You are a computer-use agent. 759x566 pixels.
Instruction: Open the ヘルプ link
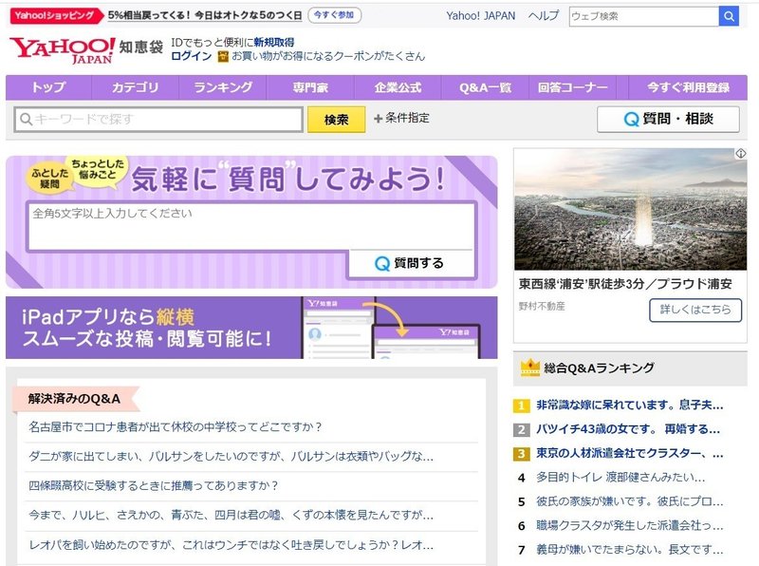tap(544, 16)
